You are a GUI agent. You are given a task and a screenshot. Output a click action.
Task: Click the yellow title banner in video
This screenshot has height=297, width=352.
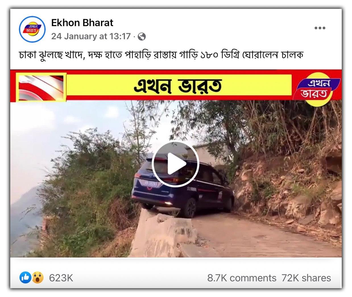[179, 85]
